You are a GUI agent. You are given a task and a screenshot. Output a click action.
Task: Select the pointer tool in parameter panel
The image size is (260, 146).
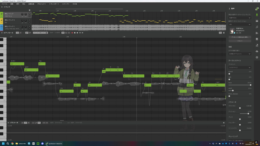click(x=22, y=123)
